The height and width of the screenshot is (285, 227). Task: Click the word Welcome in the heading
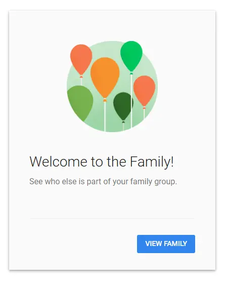coord(59,161)
